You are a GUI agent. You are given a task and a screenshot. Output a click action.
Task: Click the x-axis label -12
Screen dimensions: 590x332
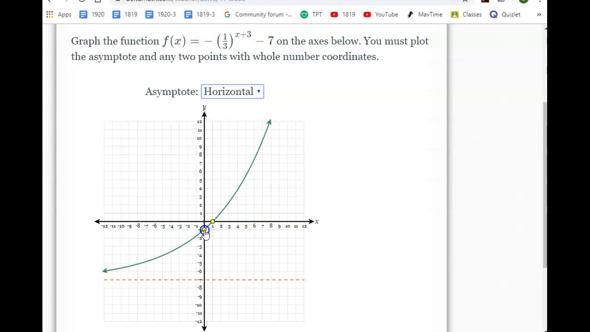click(x=105, y=226)
